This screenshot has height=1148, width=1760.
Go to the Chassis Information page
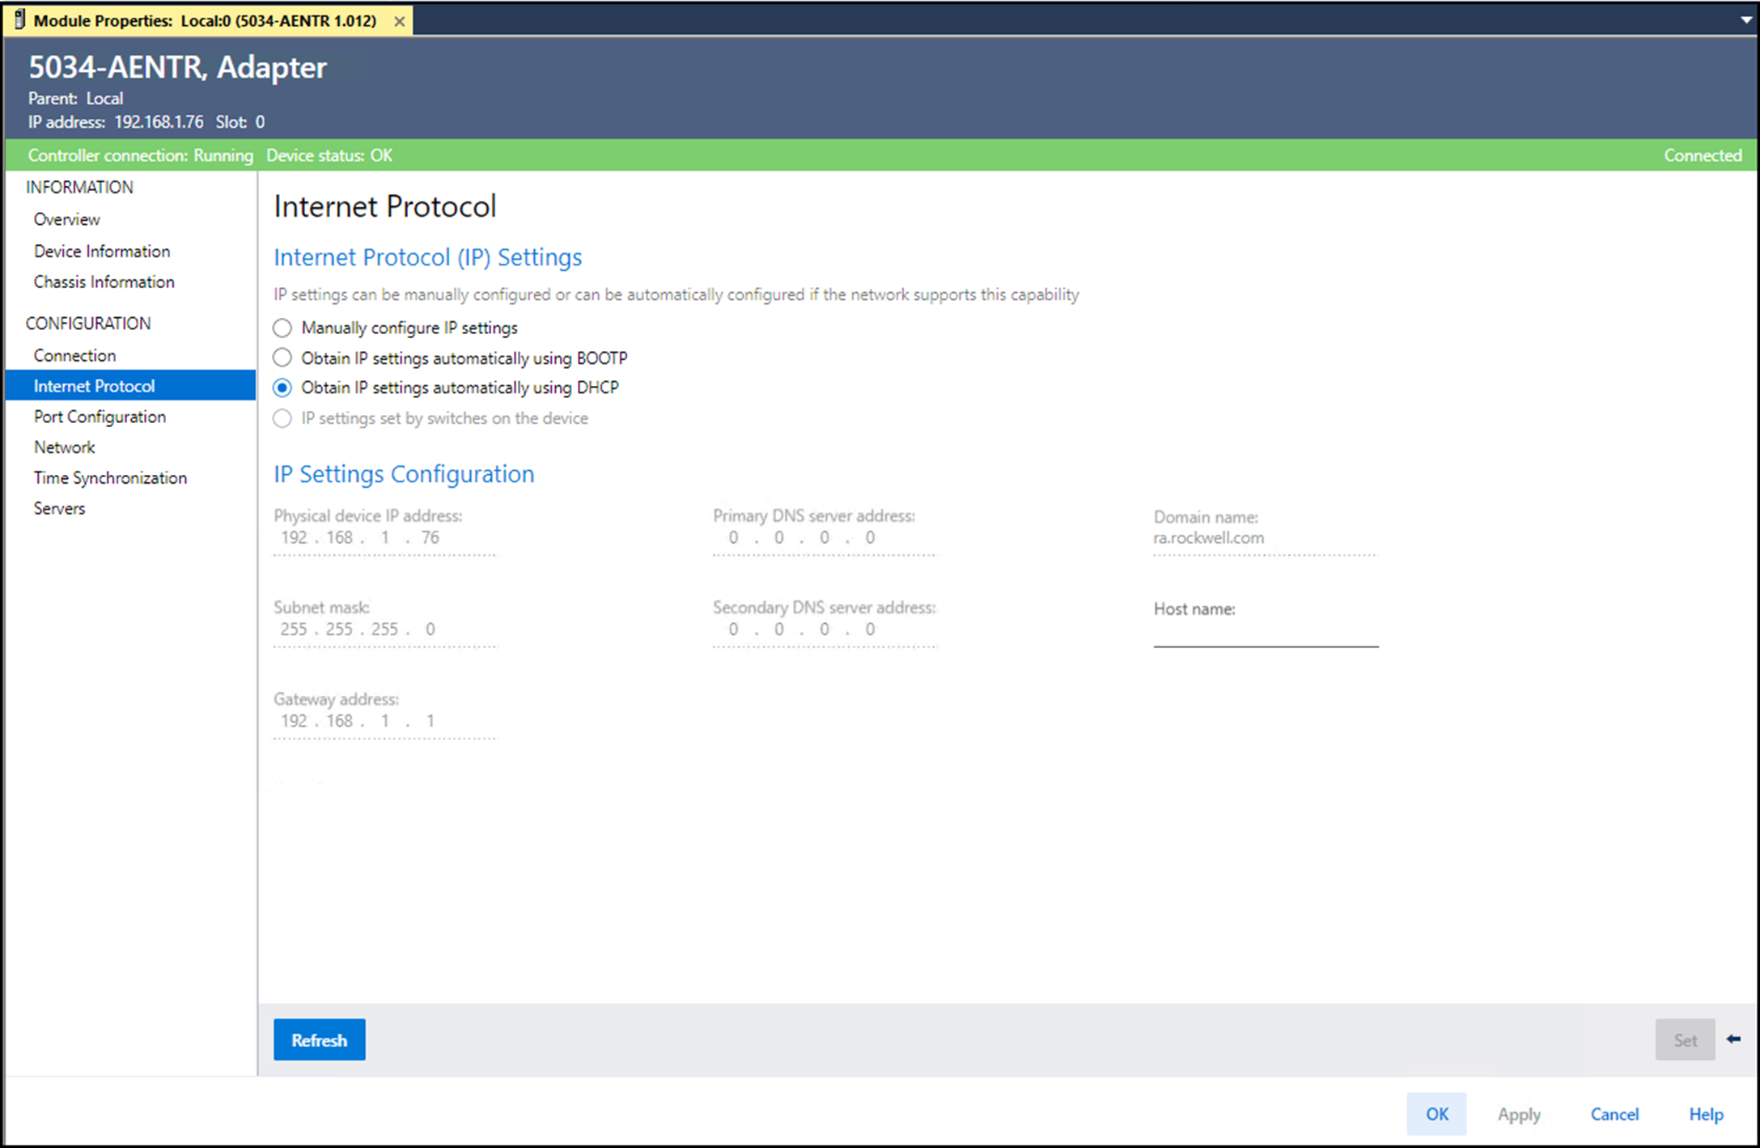(104, 282)
